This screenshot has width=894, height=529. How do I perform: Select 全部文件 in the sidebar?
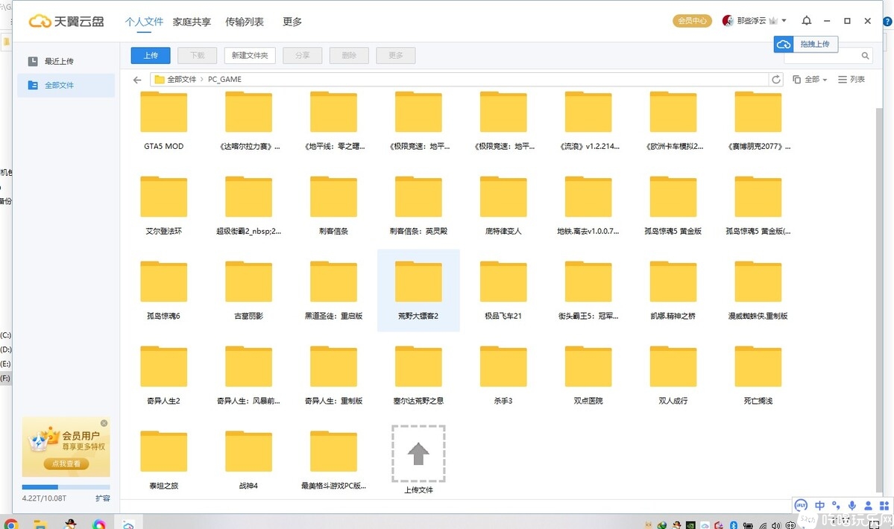(x=66, y=86)
